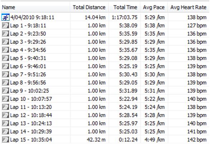The width and height of the screenshot is (210, 144).
Task: Select the 4/04/2010 9:18:11 activity row
Action: coord(105,18)
